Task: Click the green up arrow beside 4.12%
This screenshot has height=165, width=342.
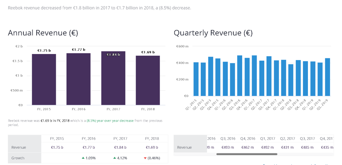Action: pos(115,158)
